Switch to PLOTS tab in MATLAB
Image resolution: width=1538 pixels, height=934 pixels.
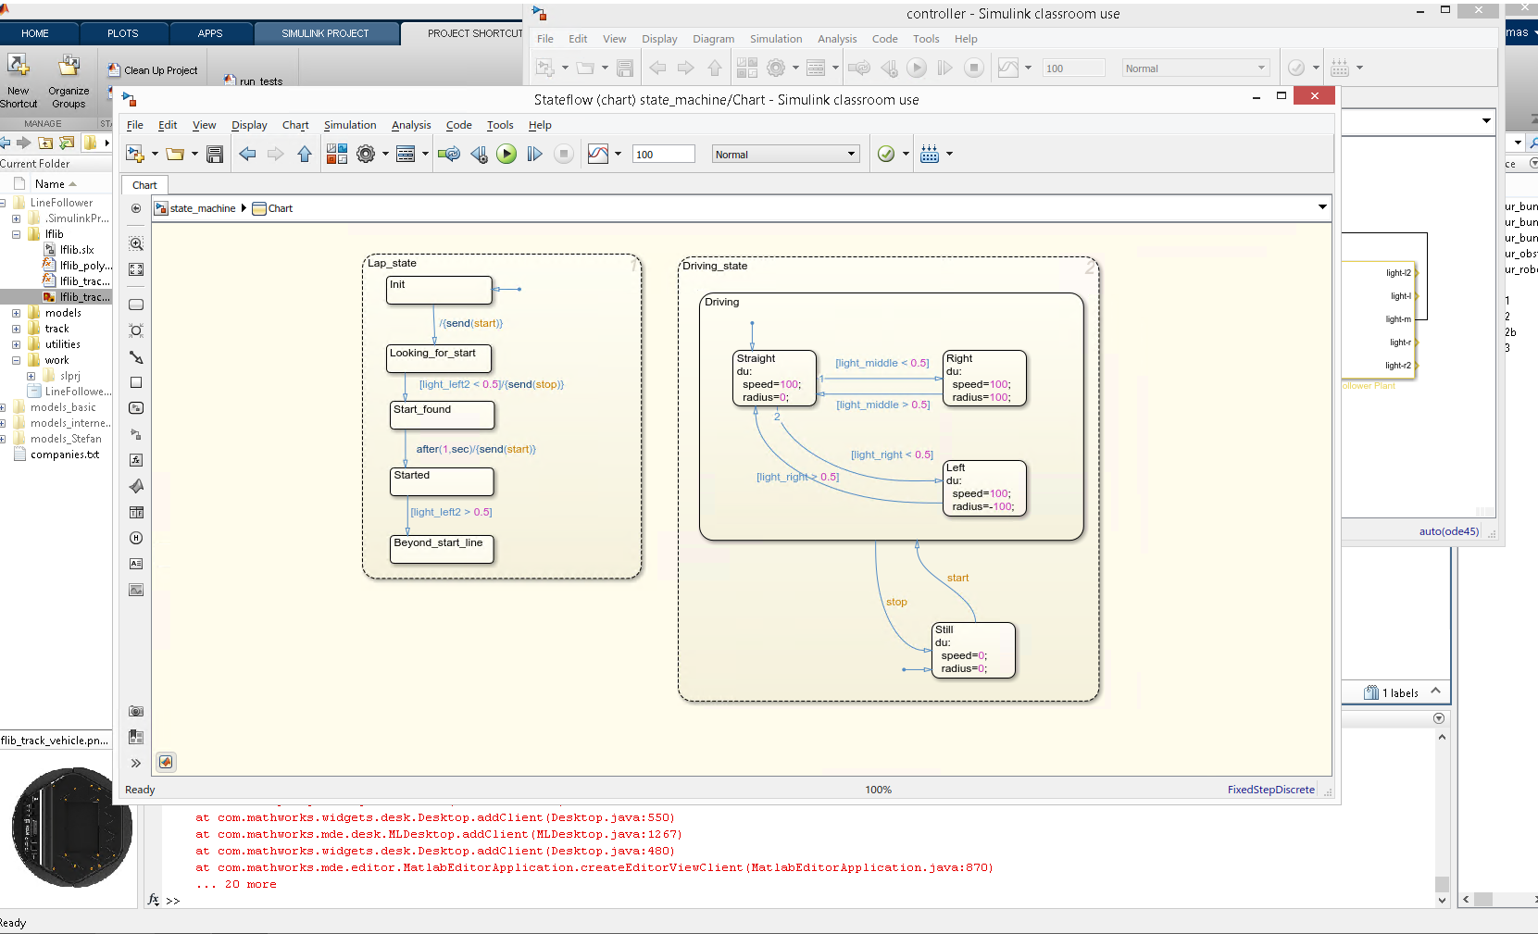122,33
